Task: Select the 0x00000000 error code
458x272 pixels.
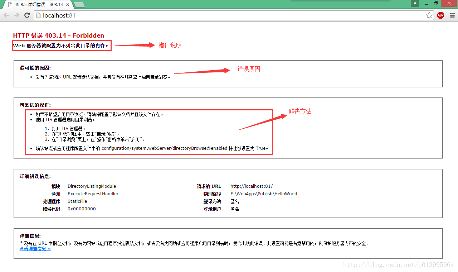Action: (82, 209)
